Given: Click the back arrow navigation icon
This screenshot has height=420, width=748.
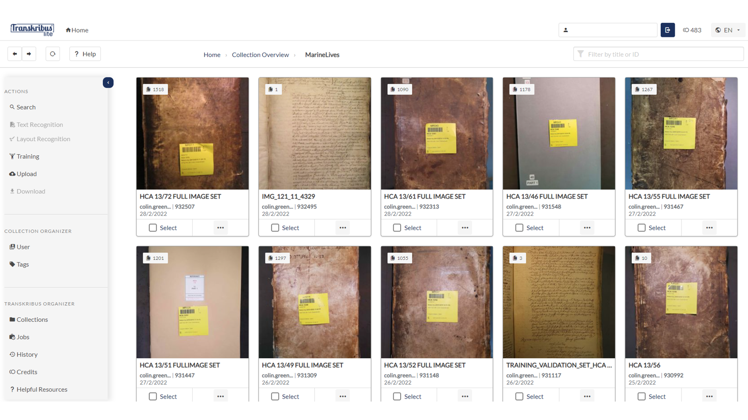Looking at the screenshot, I should [14, 54].
